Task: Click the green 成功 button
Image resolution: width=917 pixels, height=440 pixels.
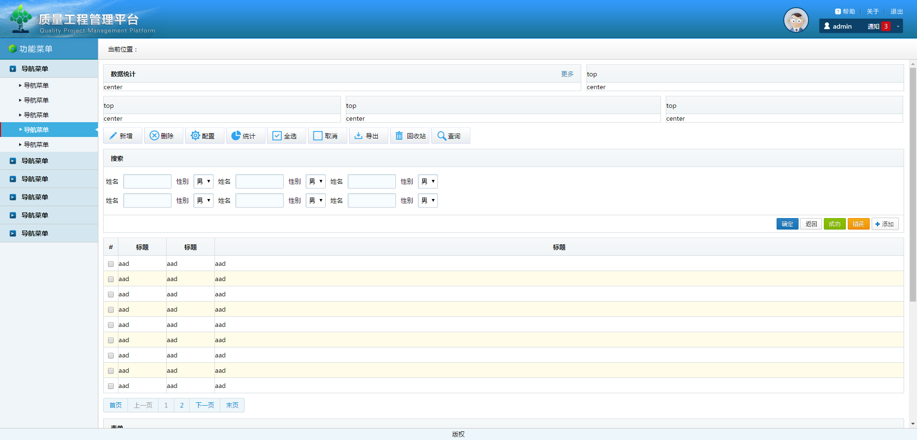Action: [x=835, y=224]
